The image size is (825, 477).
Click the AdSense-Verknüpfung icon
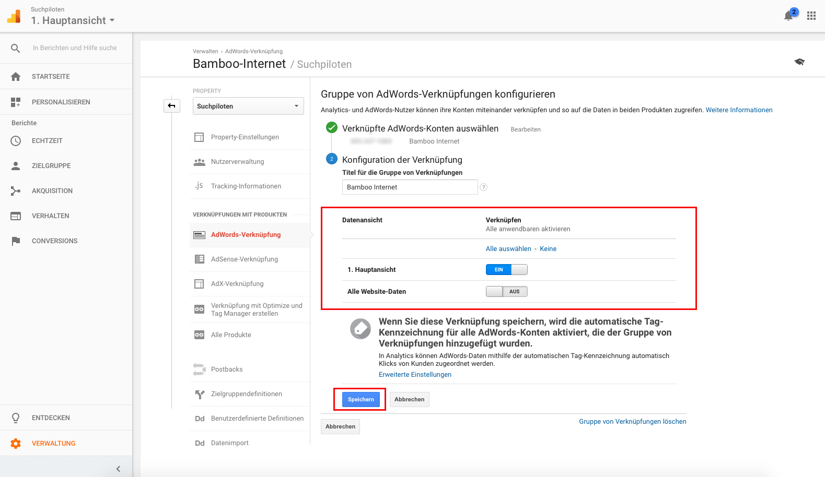199,259
